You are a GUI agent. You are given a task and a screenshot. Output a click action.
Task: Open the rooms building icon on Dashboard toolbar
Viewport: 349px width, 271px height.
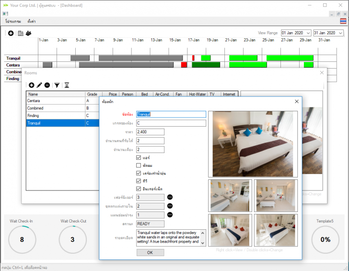point(21,33)
